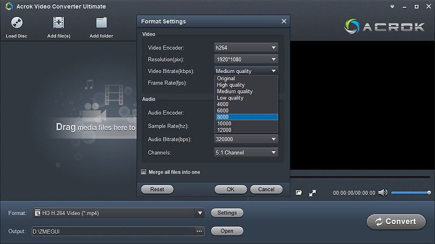435x244 pixels.
Task: Click the playback time display 00:00:00/00:00:00
Action: point(354,193)
